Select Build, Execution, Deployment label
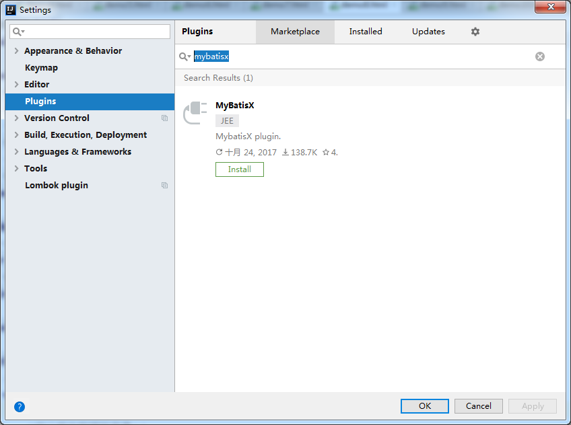This screenshot has height=425, width=571. click(86, 135)
